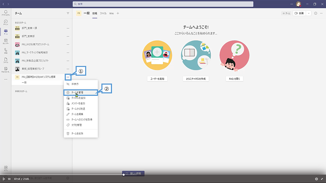Open the Chat (チャット) sidebar icon
Image resolution: width=326 pixels, height=183 pixels.
coord(6,22)
